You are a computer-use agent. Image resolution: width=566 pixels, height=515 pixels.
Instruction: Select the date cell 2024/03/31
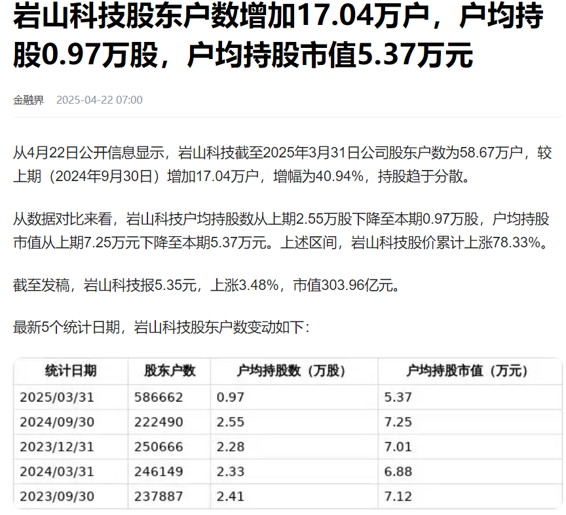click(x=57, y=472)
